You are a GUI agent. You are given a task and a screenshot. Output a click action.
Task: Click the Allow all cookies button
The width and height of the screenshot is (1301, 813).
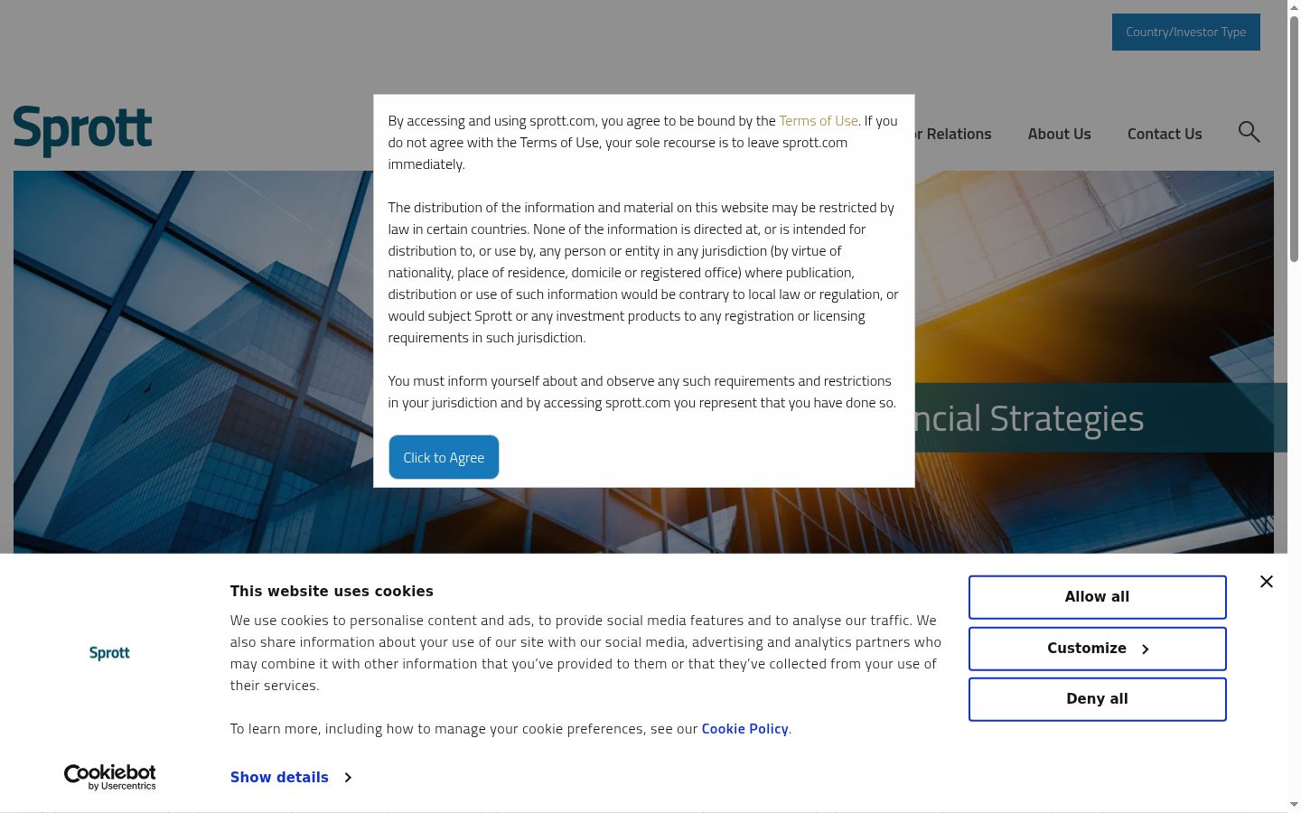(x=1097, y=597)
